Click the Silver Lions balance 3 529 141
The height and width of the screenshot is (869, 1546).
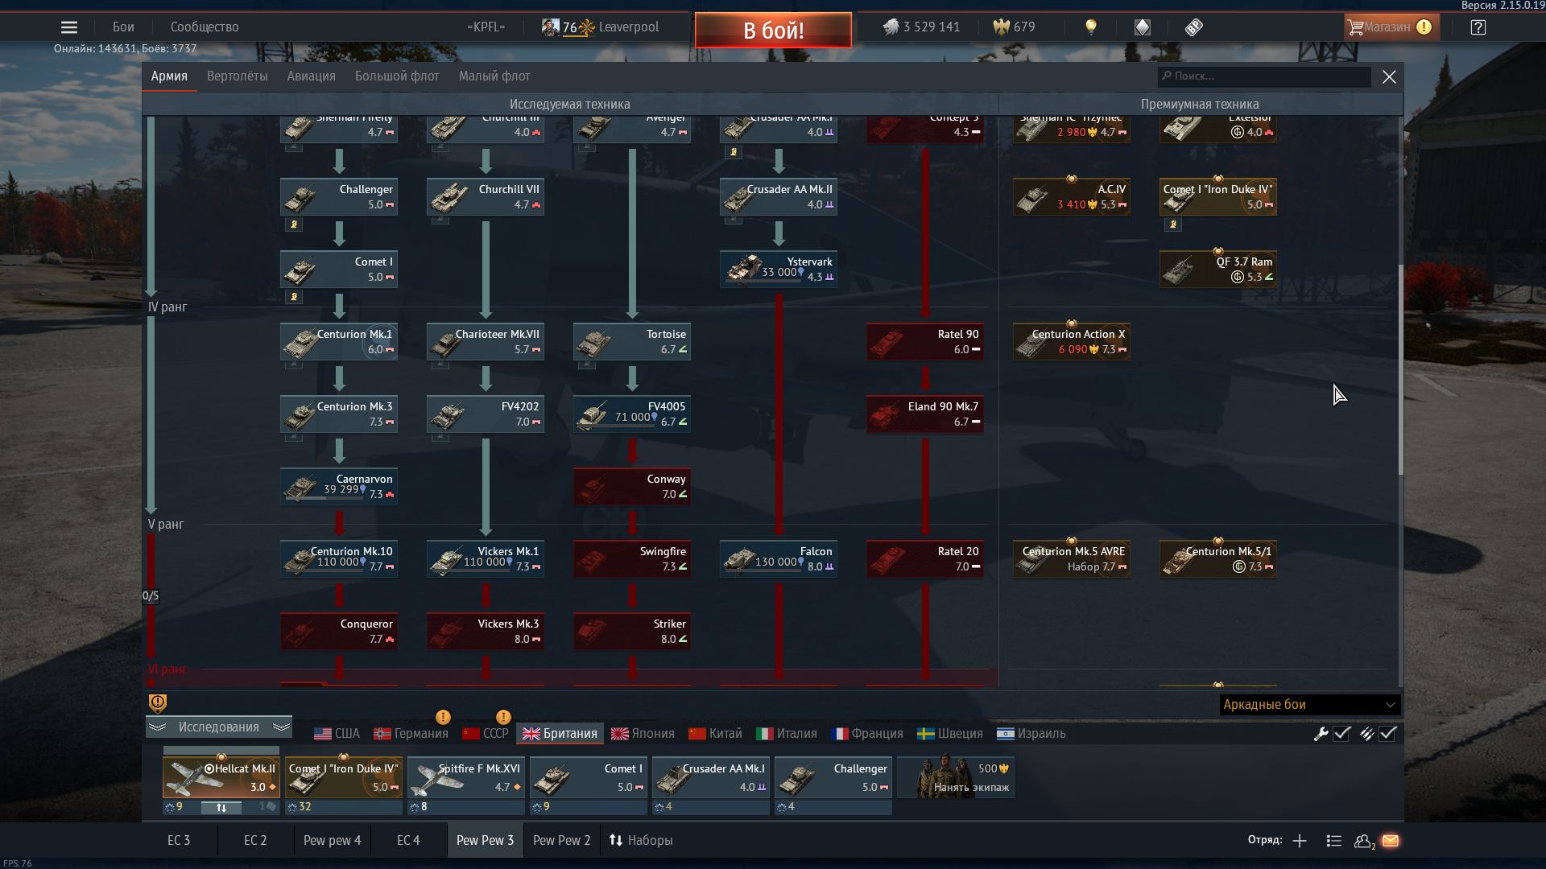tap(921, 27)
